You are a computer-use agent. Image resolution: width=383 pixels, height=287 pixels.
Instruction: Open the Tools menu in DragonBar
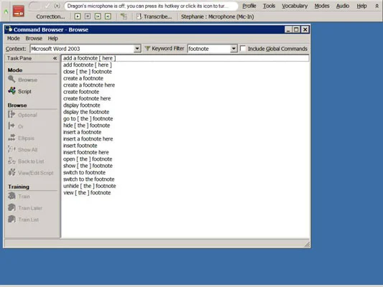[x=269, y=6]
